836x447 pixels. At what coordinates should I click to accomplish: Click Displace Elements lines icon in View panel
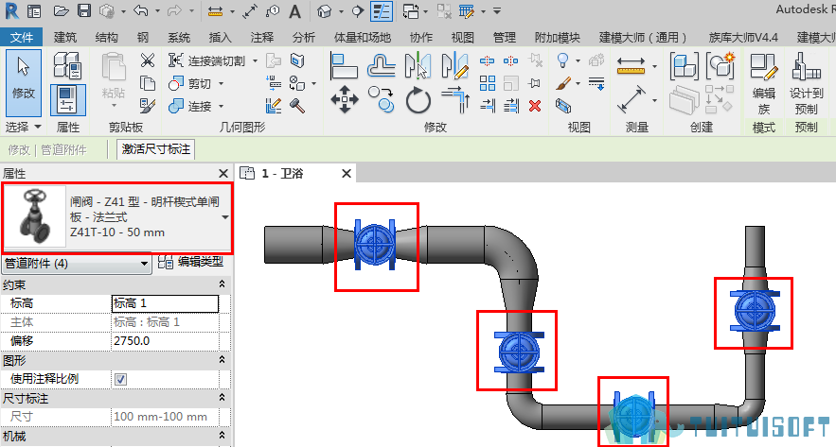596,83
